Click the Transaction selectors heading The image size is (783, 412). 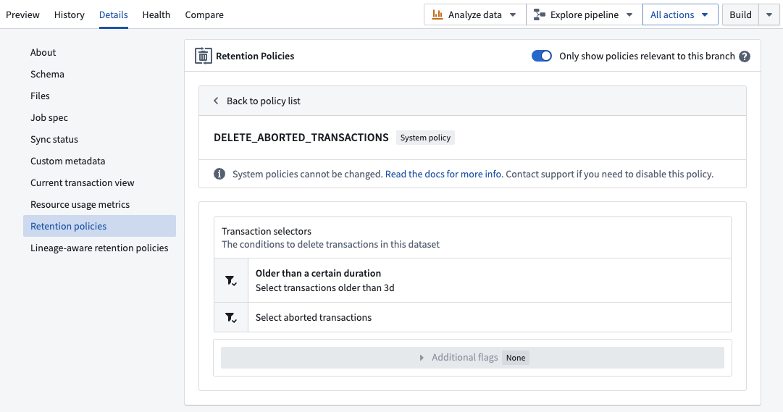tap(266, 231)
